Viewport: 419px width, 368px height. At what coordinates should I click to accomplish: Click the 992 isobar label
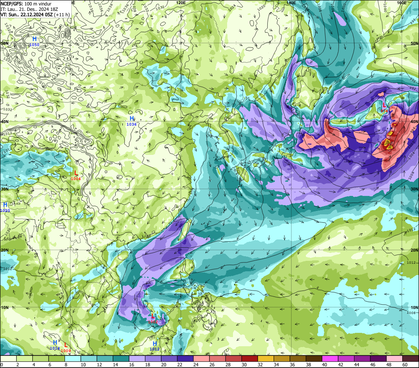click(x=413, y=88)
